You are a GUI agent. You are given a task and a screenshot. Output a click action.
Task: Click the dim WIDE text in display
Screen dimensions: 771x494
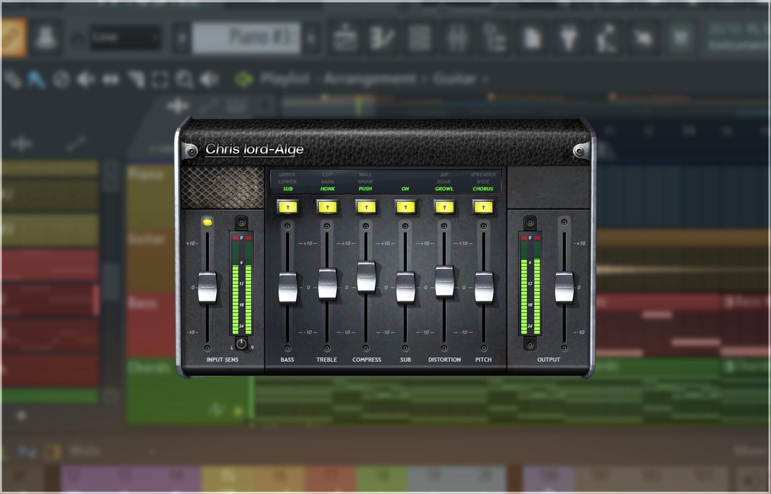(x=483, y=182)
